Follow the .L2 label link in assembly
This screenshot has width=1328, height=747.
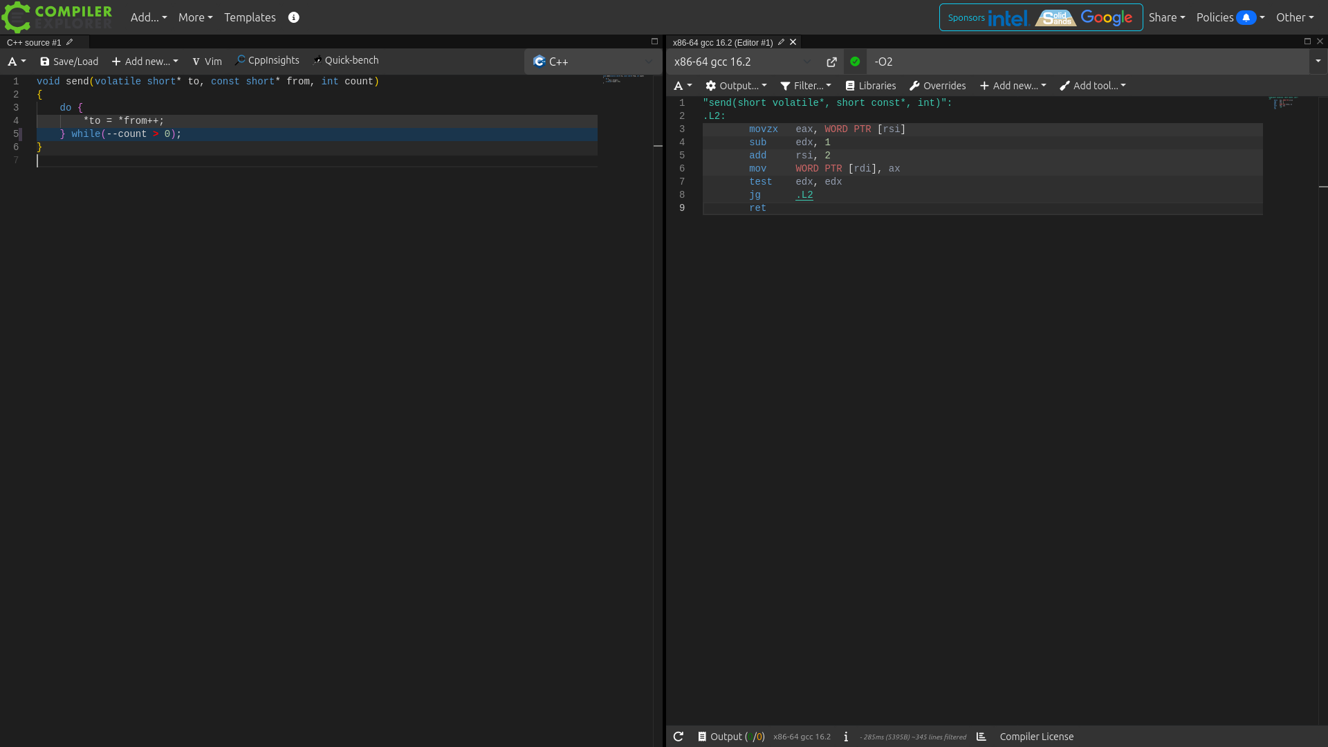pyautogui.click(x=804, y=195)
